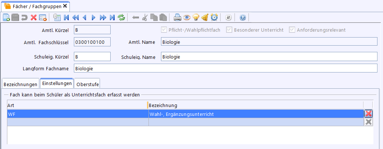Click the printer icon
383x149 pixels.
(x=177, y=17)
